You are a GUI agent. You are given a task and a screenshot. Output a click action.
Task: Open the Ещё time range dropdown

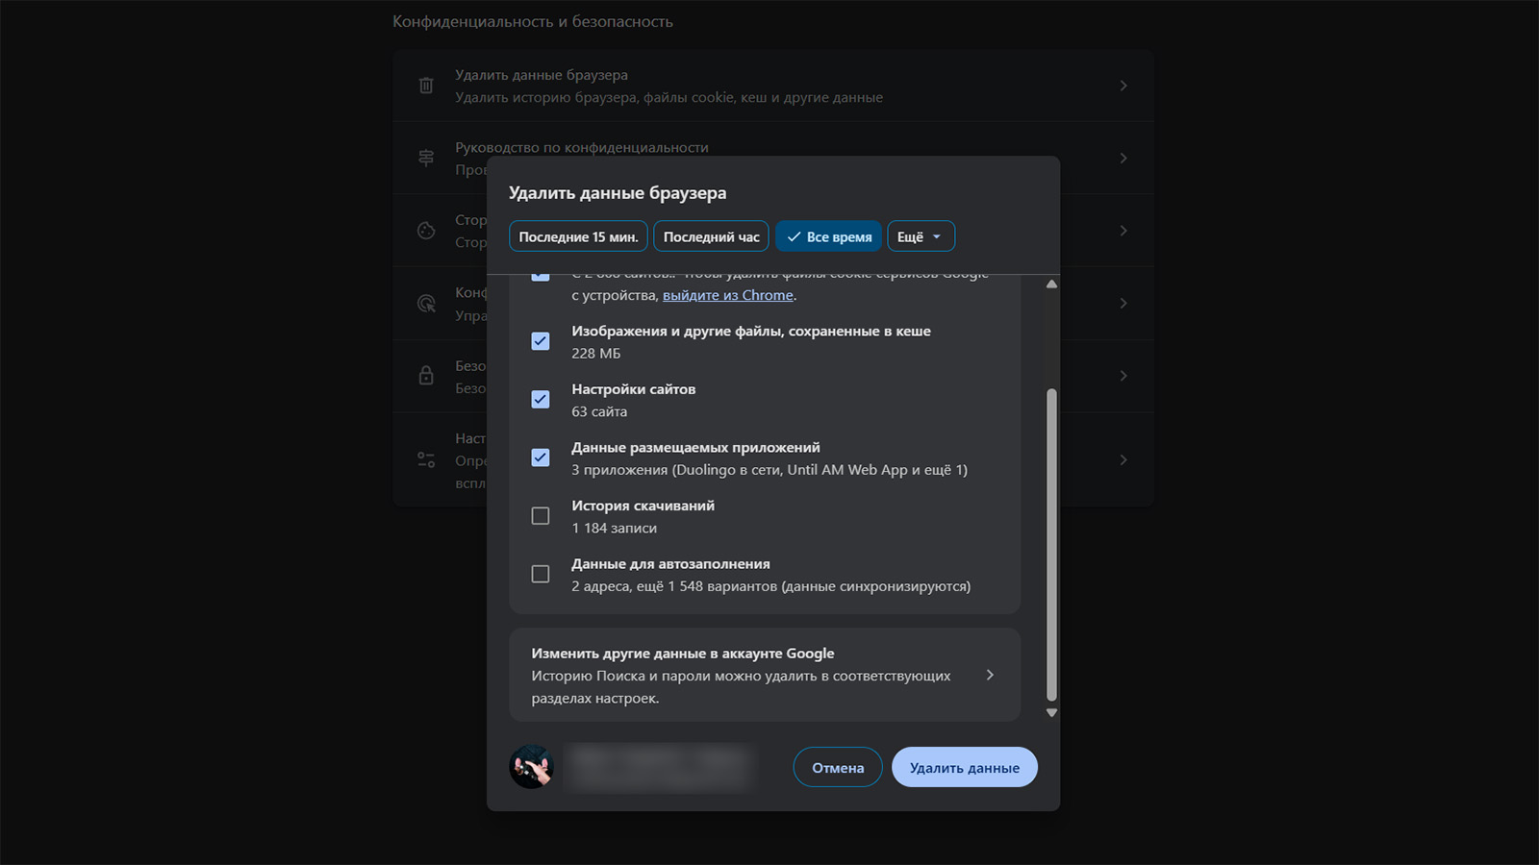(921, 236)
